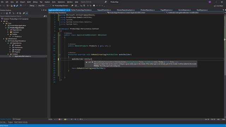226x127 pixels.
Task: Collapse the Context folder node
Action: (8, 54)
